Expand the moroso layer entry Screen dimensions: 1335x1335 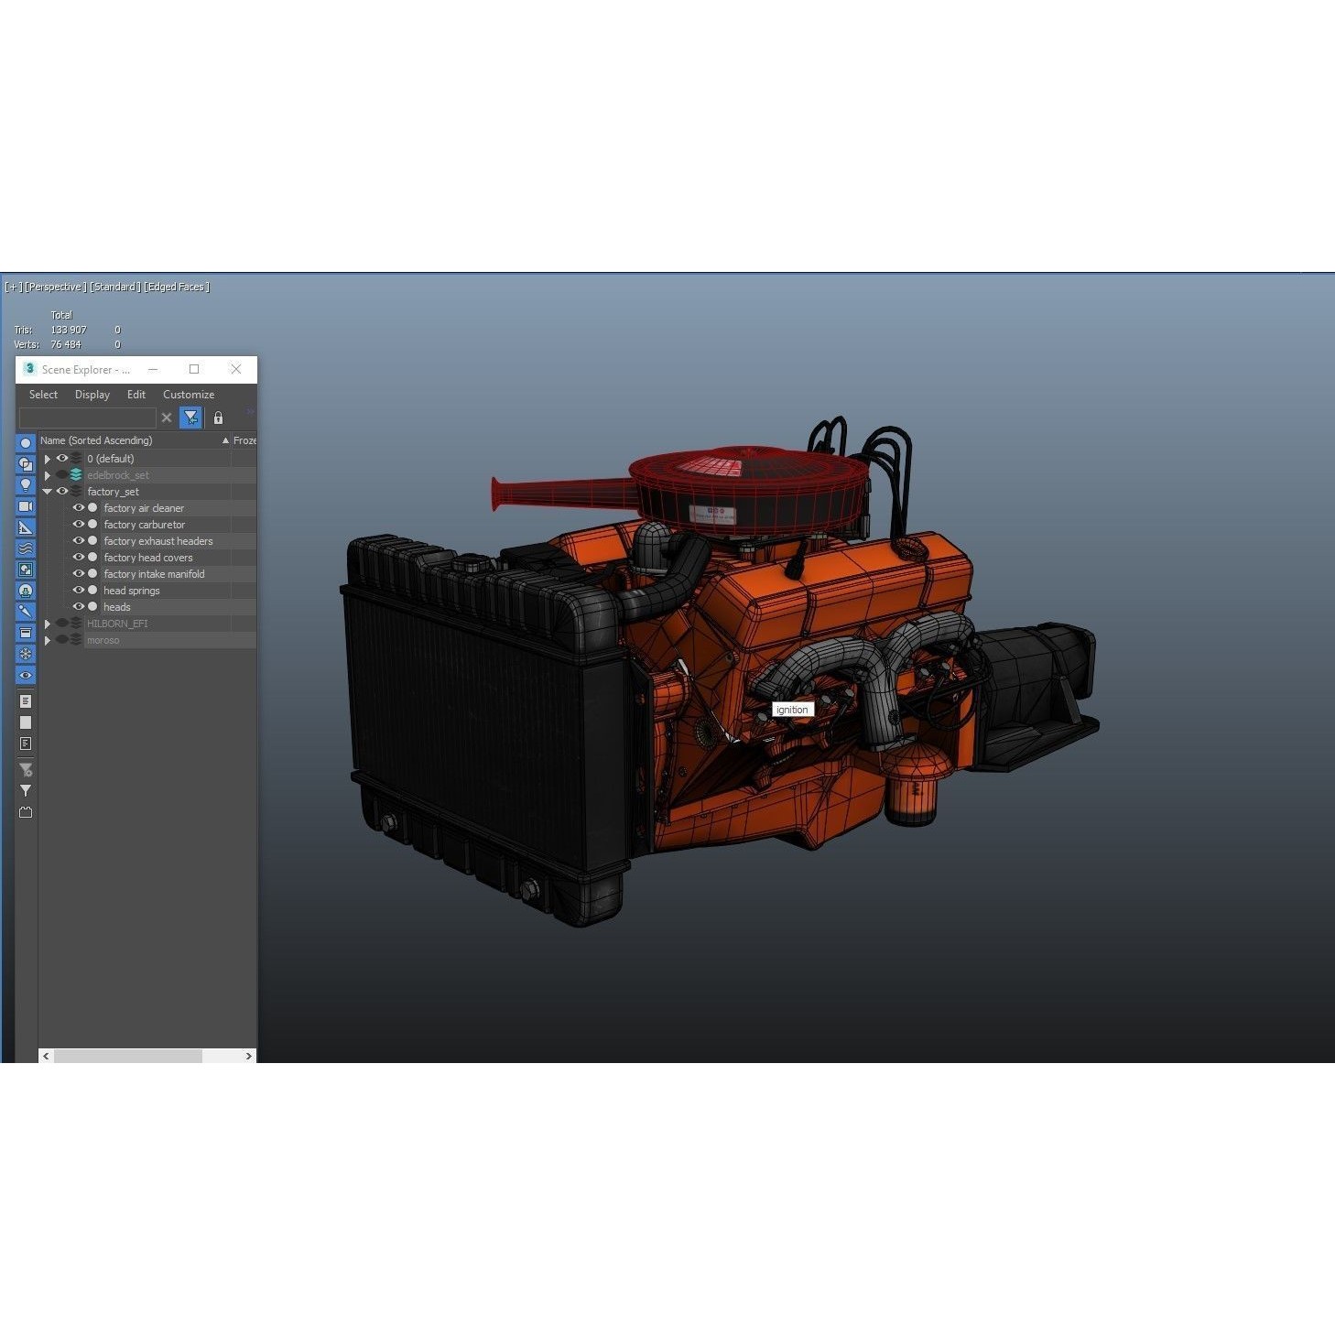click(x=48, y=640)
